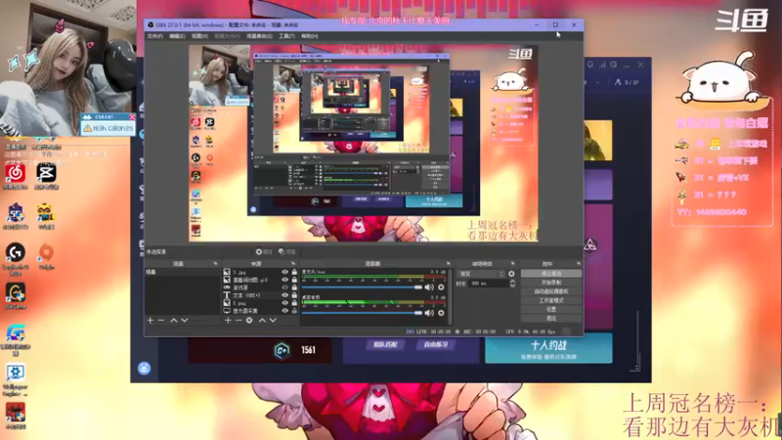This screenshot has width=782, height=440.
Task: Adjust 时长 duration stepper arrows
Action: pos(512,284)
